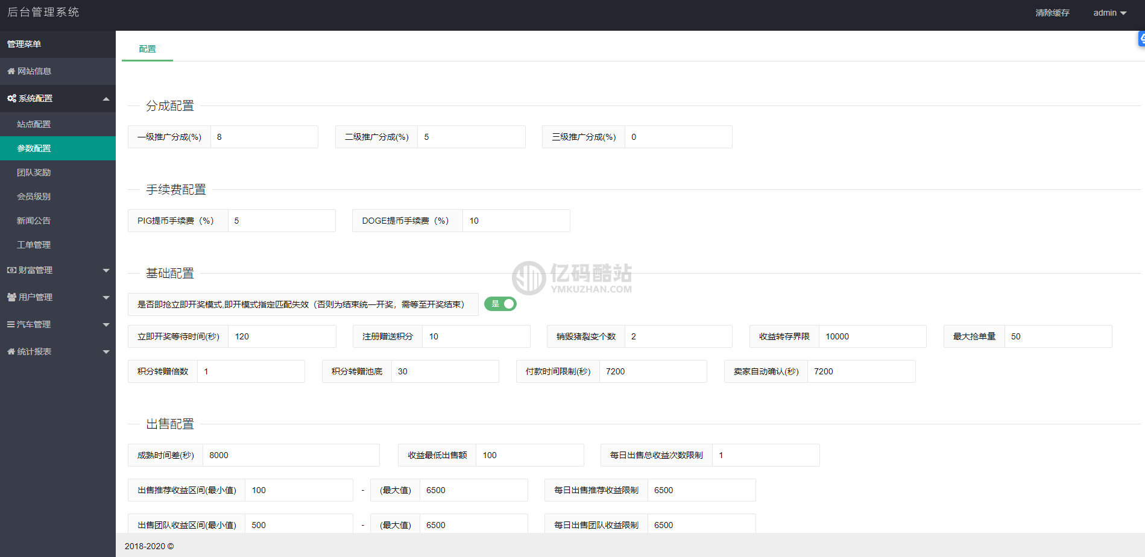Viewport: 1145px width, 557px height.
Task: Click the 手续费配置 section heading
Action: [176, 190]
